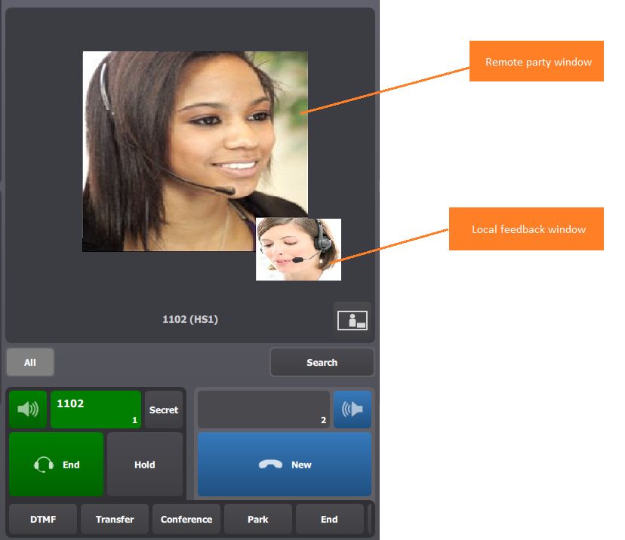Open the DTMF keypad
This screenshot has width=625, height=540.
pos(43,519)
